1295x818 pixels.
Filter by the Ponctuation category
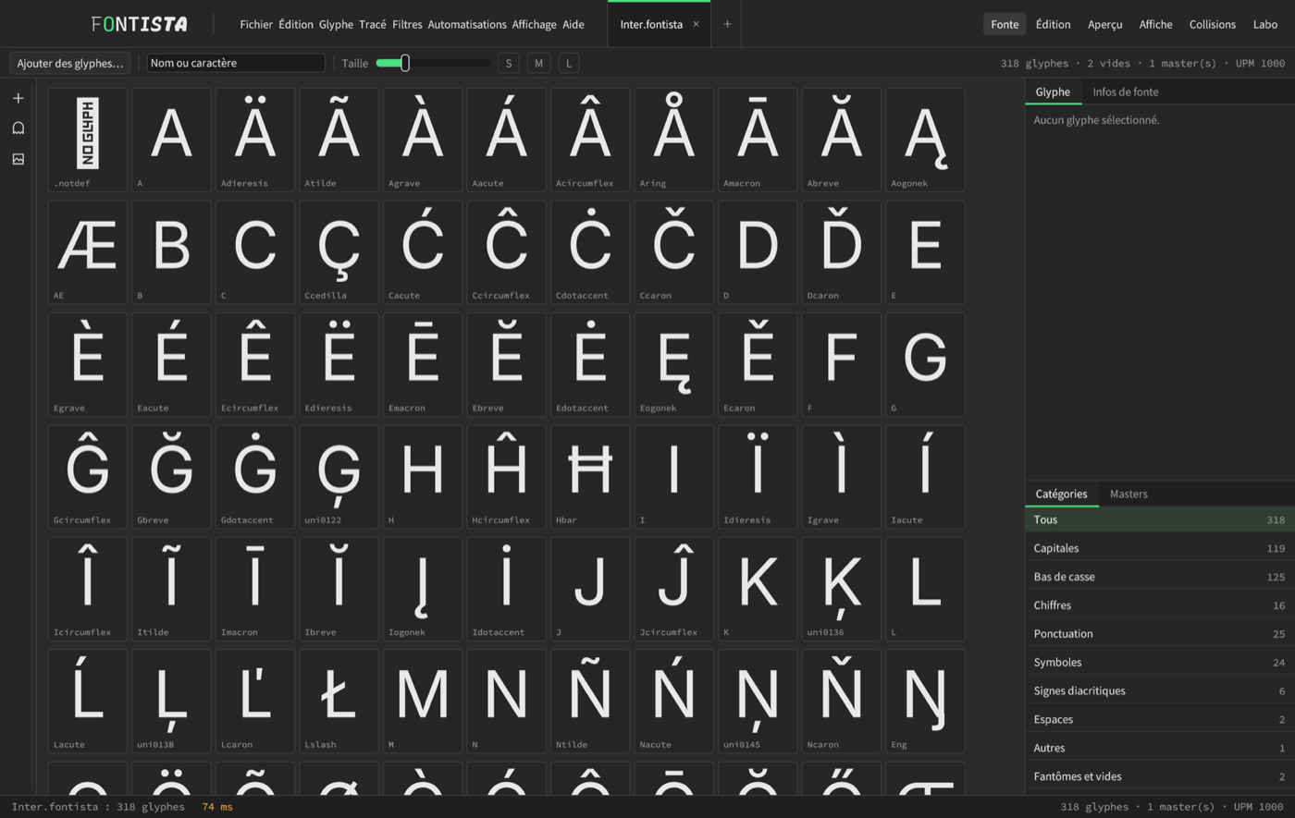(x=1160, y=634)
